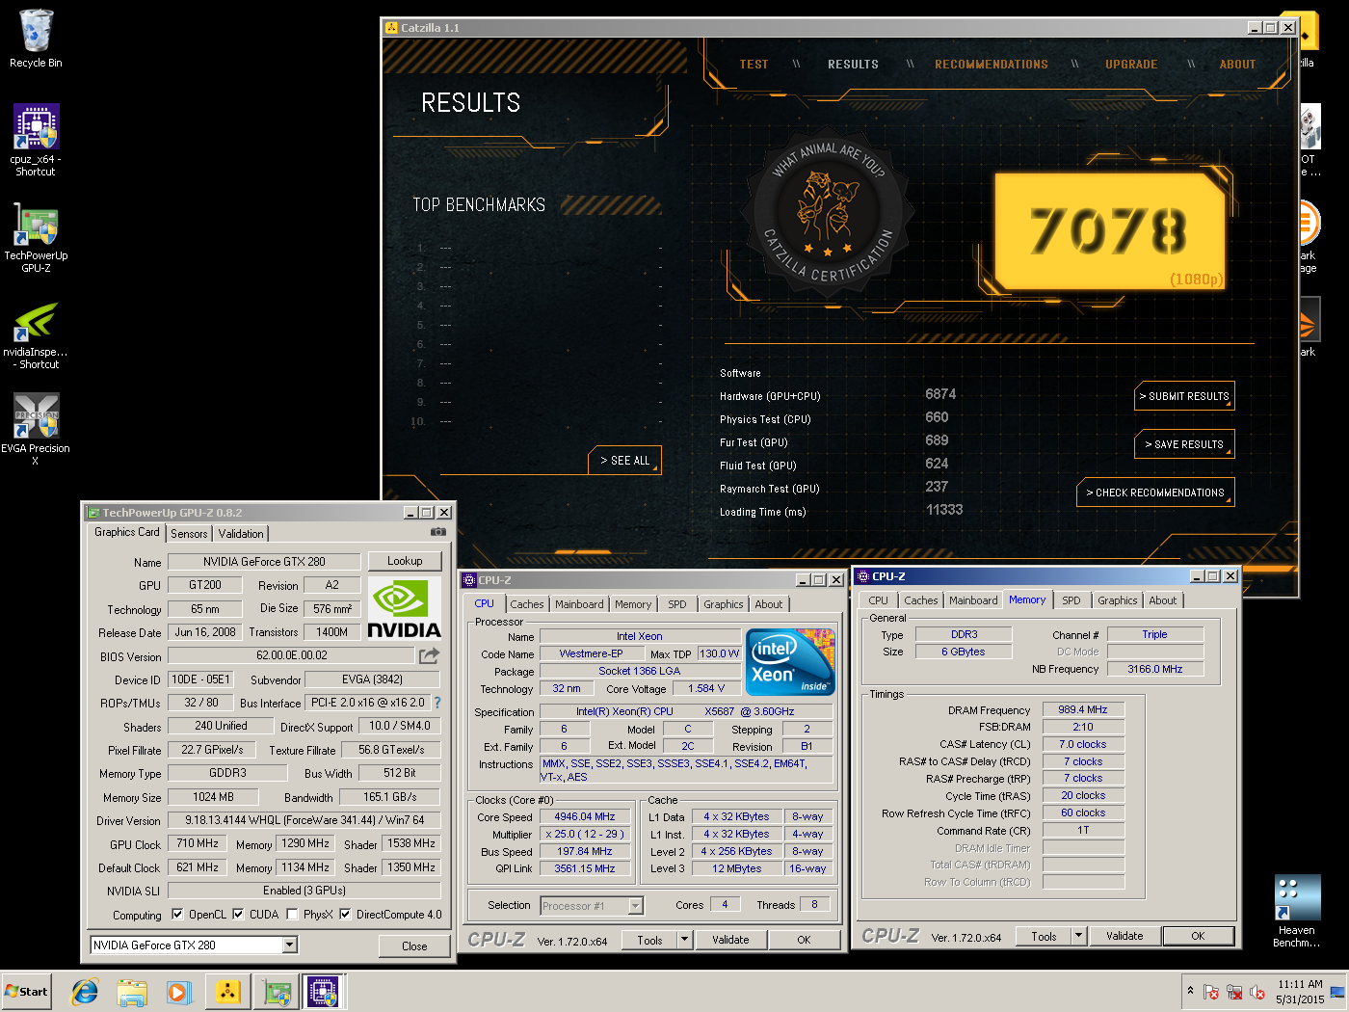
Task: Show hidden system tray icons
Action: (1191, 991)
